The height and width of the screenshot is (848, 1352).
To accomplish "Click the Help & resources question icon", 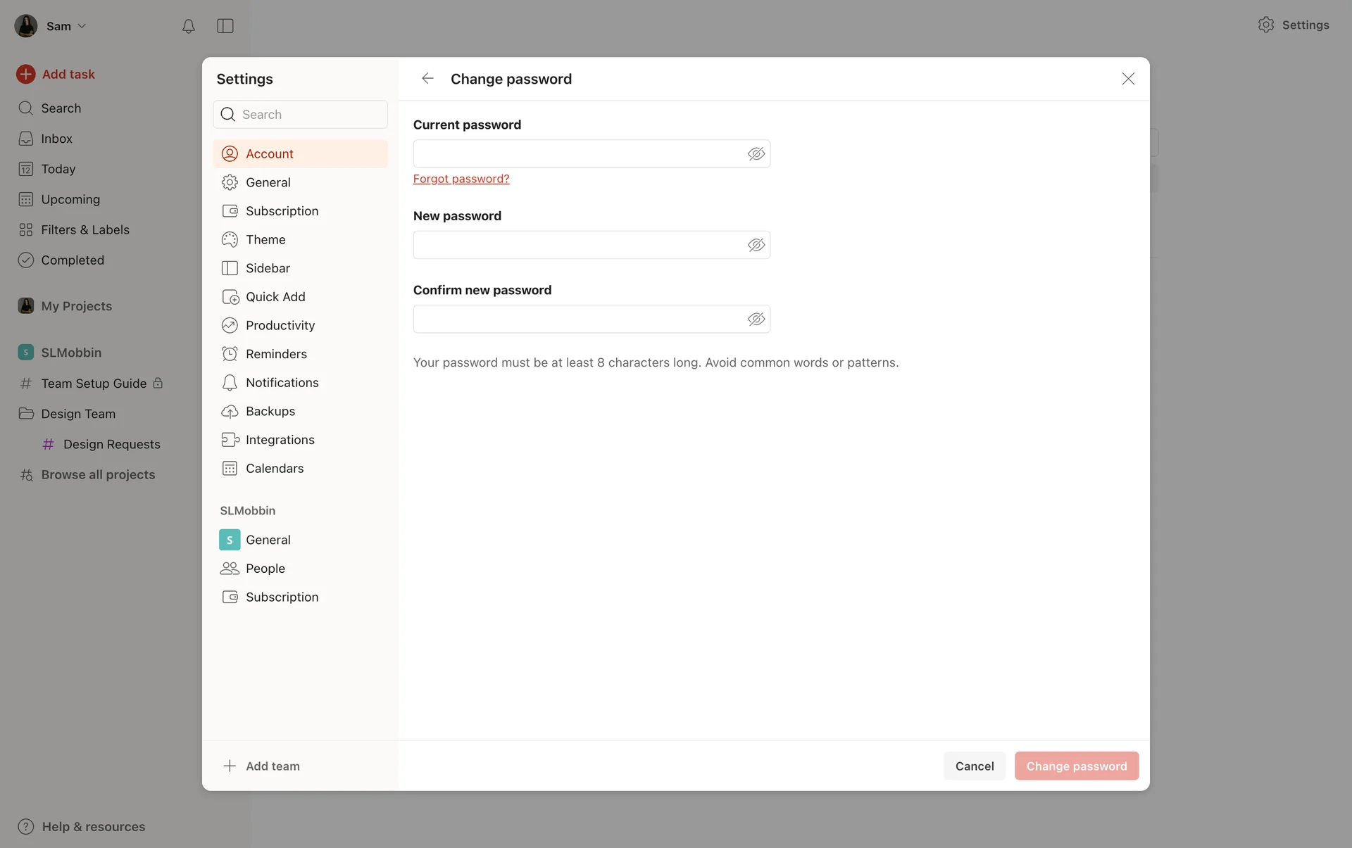I will click(26, 827).
